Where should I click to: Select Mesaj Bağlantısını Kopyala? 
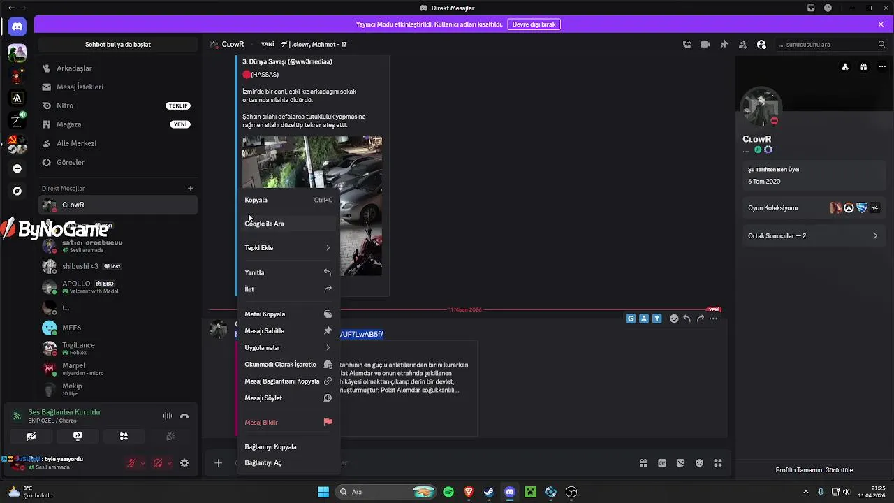click(288, 381)
